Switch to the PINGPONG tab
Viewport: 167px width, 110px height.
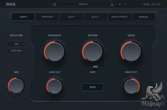click(47, 17)
